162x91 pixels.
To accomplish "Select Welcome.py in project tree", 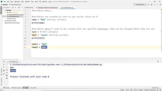I will [x=11, y=18].
